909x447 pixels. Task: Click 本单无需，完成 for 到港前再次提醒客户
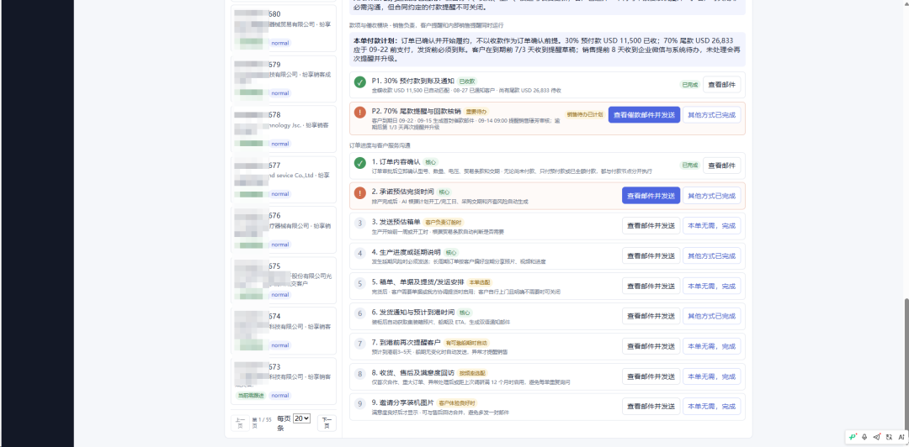tap(711, 346)
